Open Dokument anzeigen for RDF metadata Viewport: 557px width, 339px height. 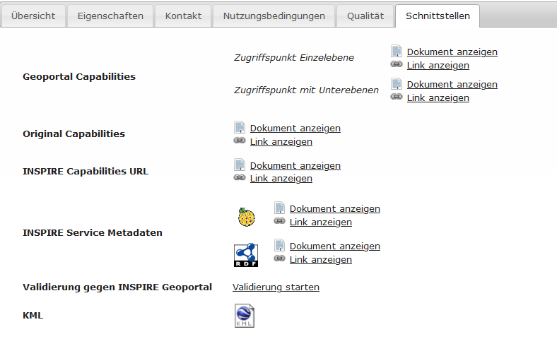(335, 246)
